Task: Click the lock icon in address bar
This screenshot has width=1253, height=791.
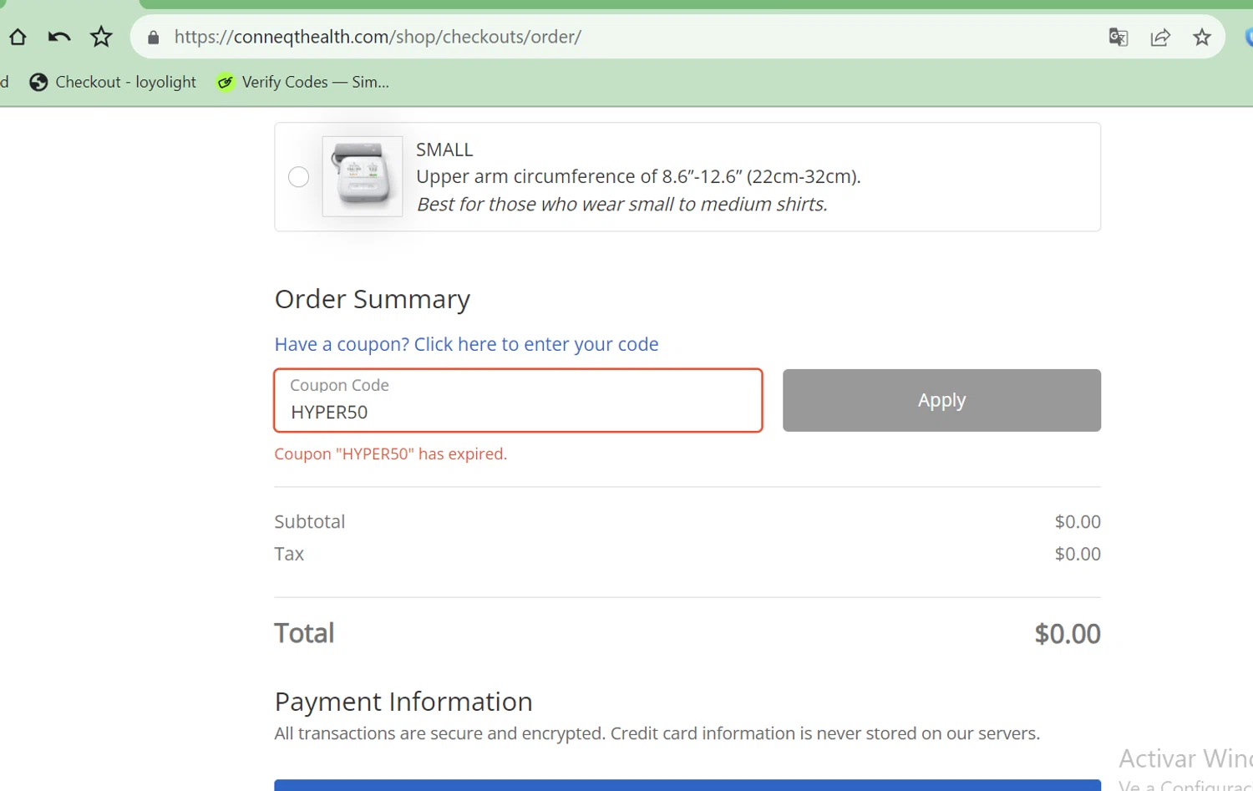Action: coord(153,38)
